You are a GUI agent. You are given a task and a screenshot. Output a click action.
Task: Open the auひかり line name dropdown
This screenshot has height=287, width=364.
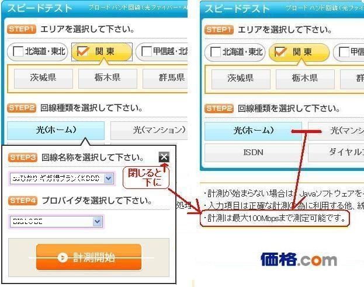click(x=109, y=178)
